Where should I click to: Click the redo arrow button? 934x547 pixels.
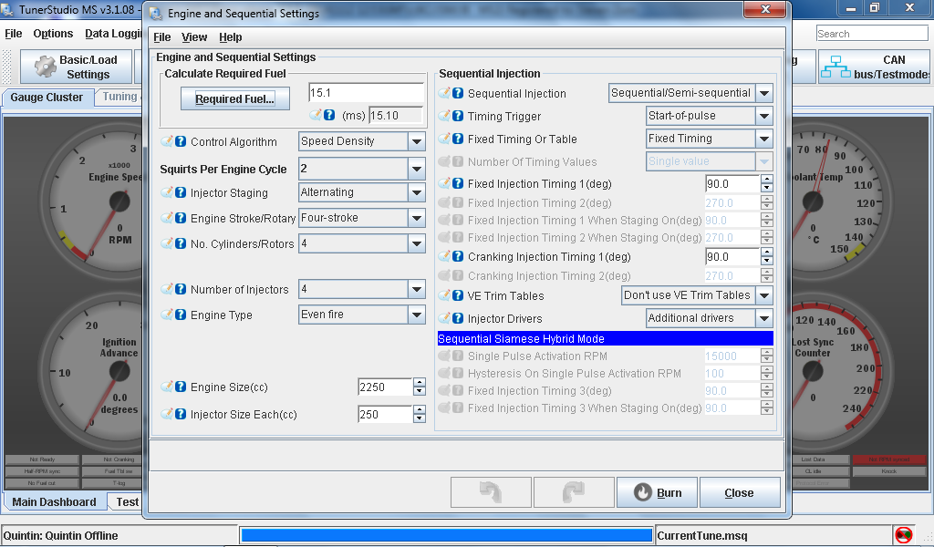(574, 492)
